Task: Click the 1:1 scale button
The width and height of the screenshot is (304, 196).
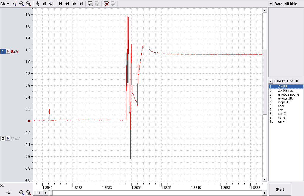Action: 38,193
